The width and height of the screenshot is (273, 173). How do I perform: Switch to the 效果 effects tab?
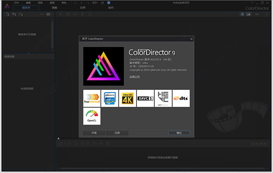pos(83,8)
